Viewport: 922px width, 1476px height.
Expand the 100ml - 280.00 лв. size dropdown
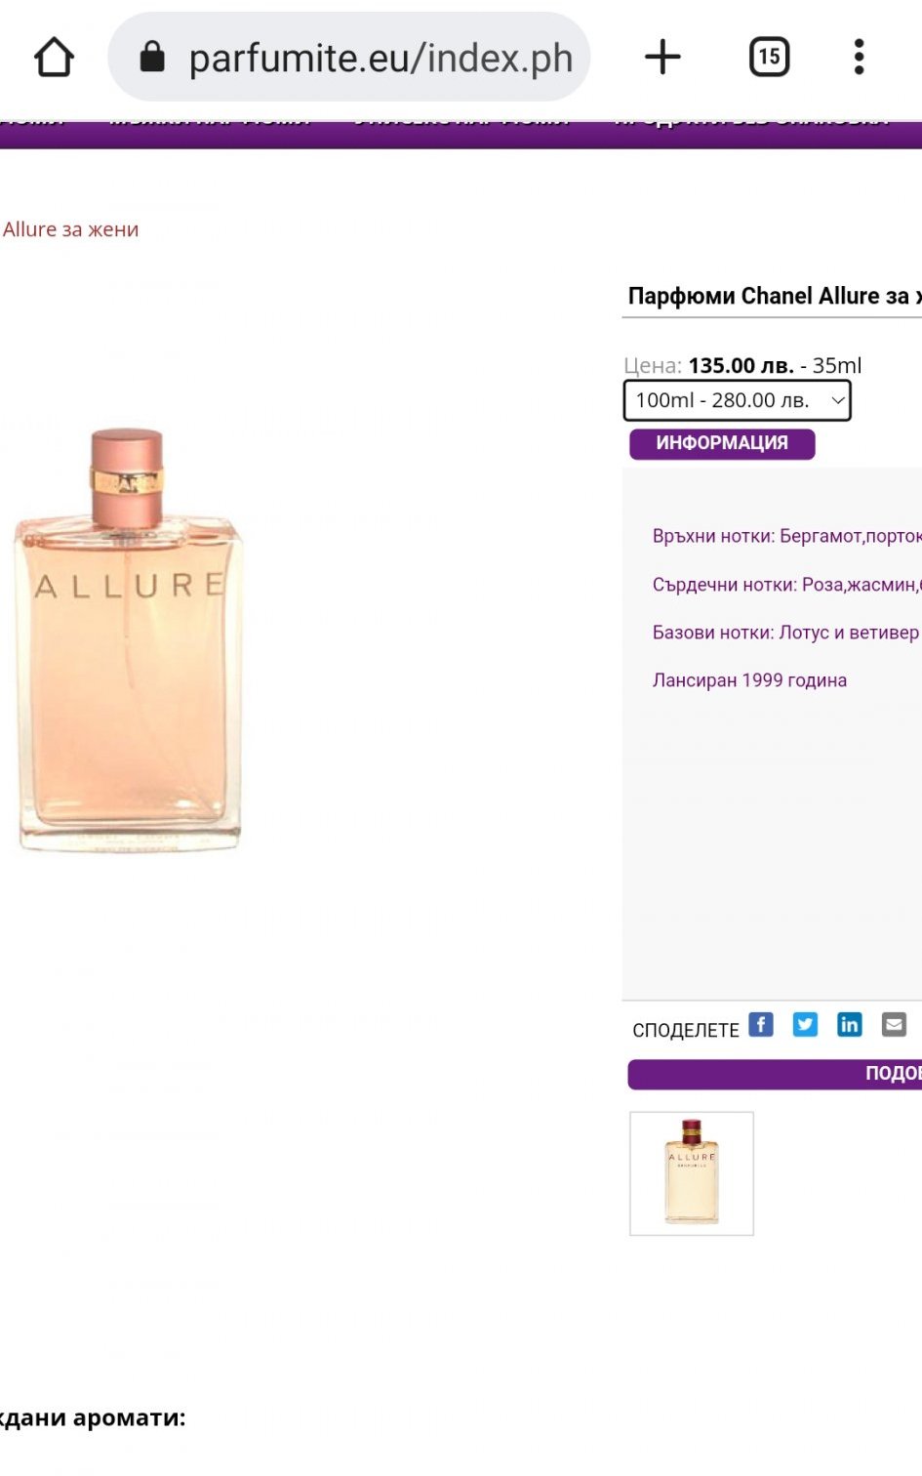(x=738, y=400)
